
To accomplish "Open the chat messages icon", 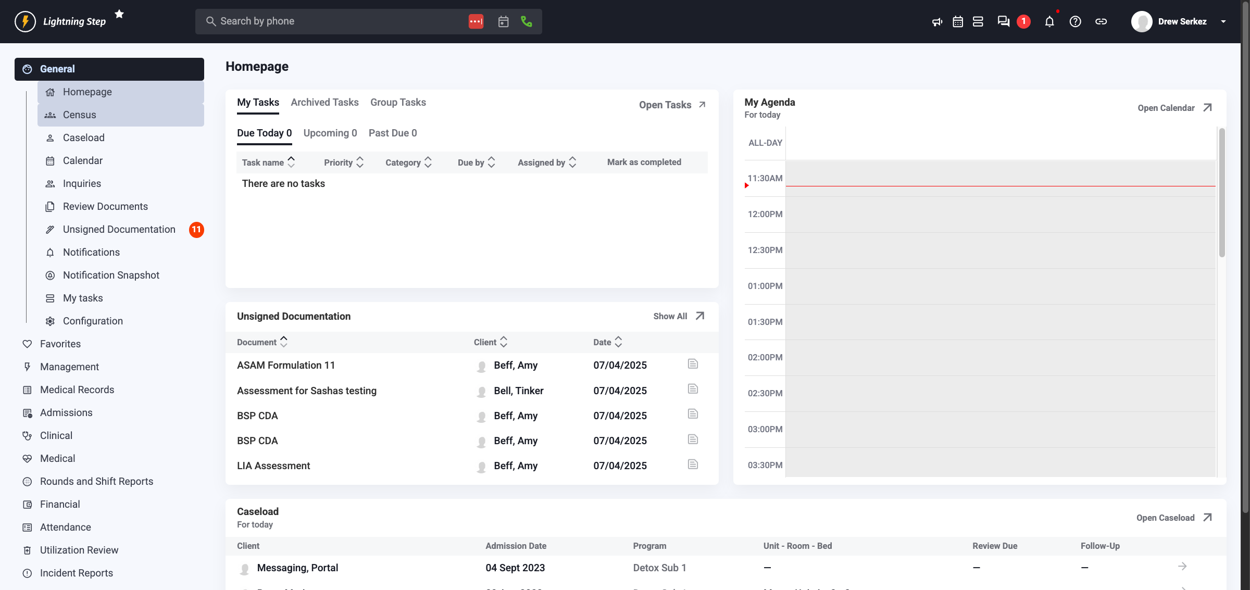I will tap(1003, 21).
